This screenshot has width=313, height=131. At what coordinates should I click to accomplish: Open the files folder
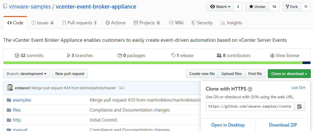click(17, 110)
